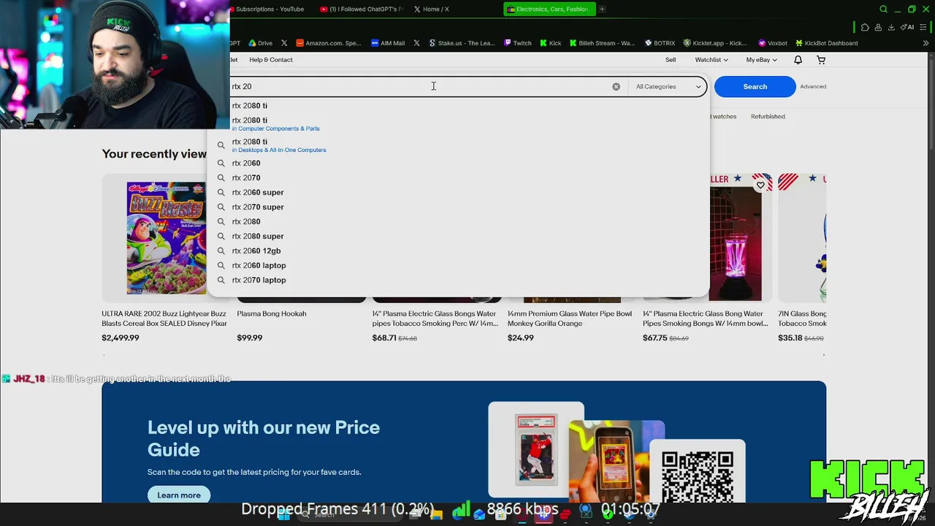The height and width of the screenshot is (526, 935).
Task: Open browser extensions puzzle icon
Action: click(x=865, y=27)
